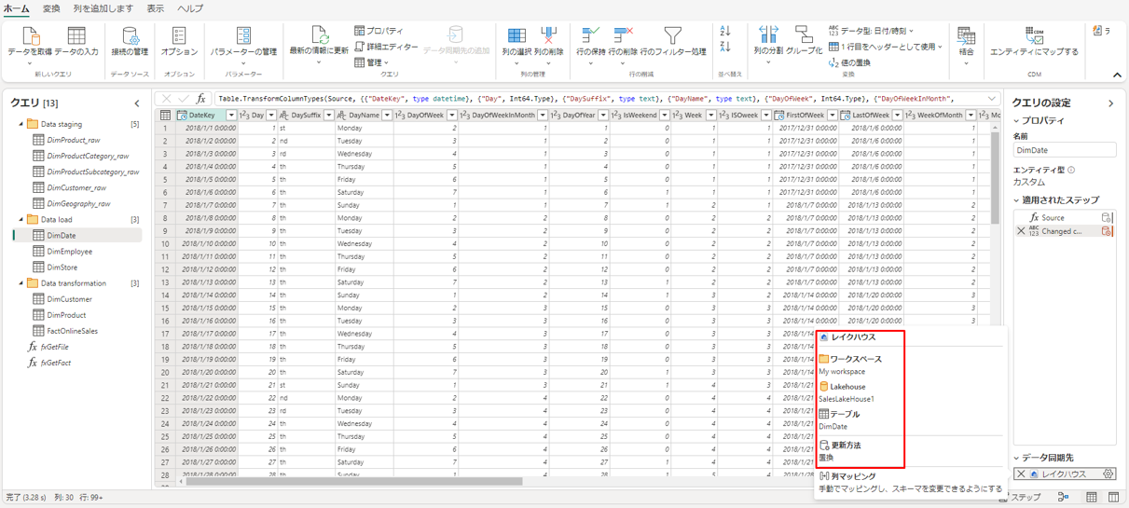Open the data destination settings gear
This screenshot has width=1129, height=508.
click(1108, 474)
